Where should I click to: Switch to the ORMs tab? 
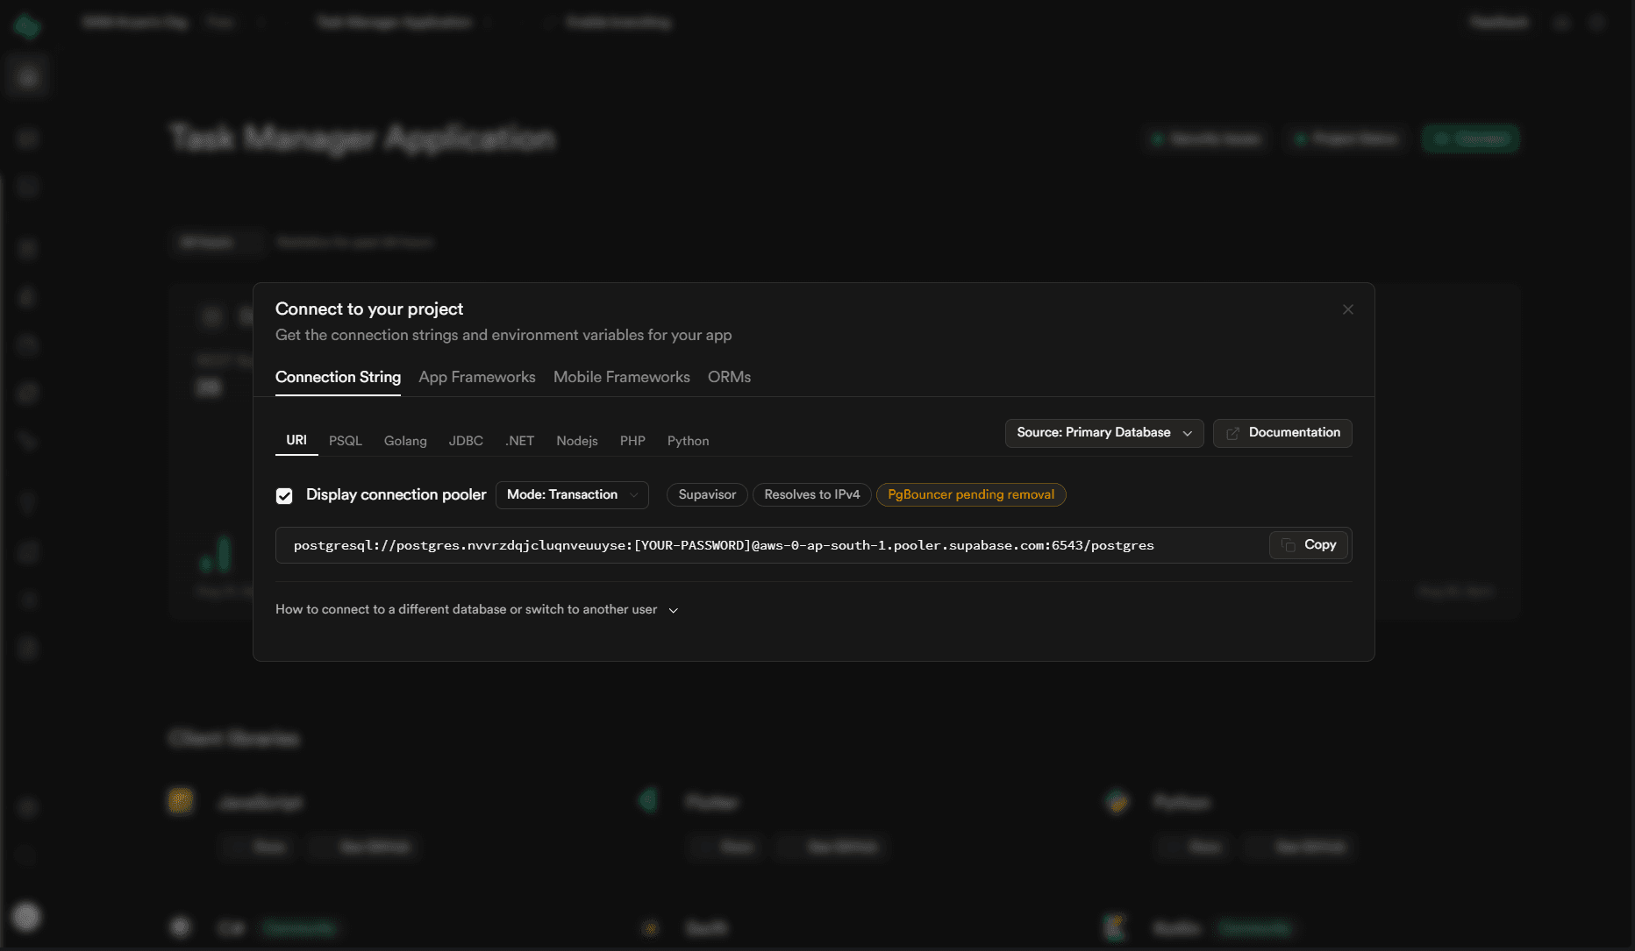(729, 377)
